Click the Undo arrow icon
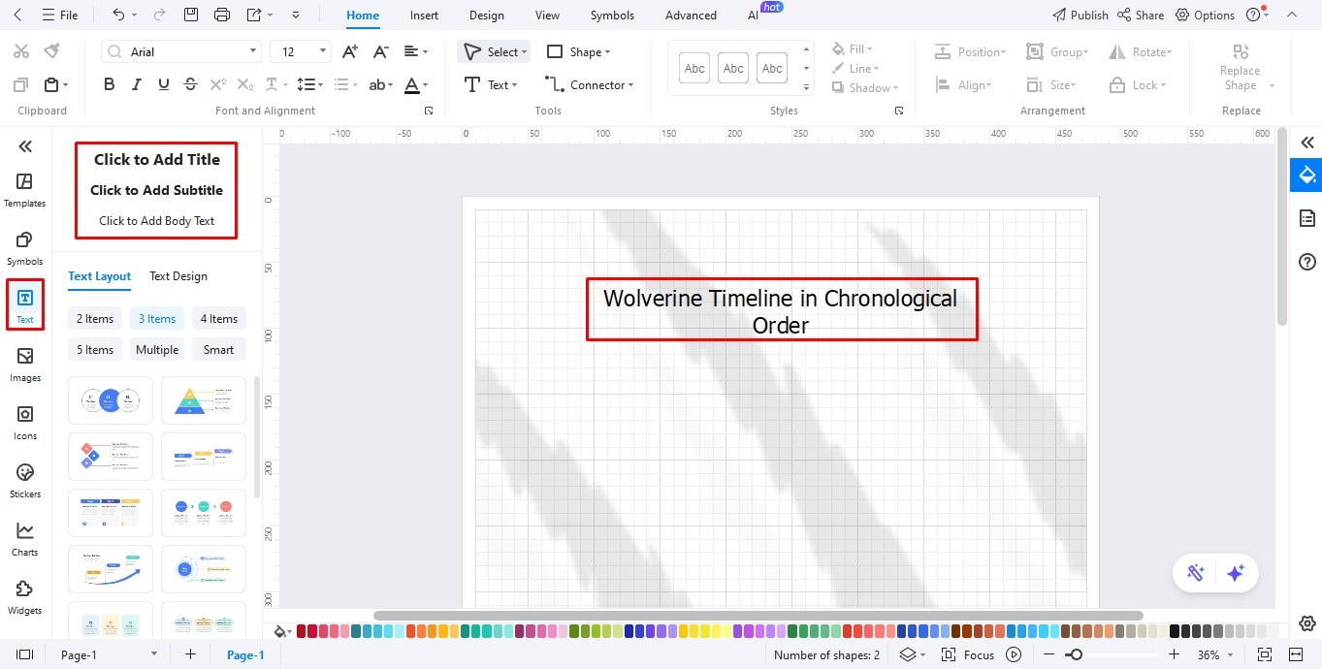The image size is (1322, 669). coord(118,15)
